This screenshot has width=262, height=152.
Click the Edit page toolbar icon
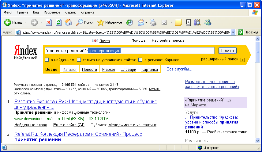[x=164, y=22]
